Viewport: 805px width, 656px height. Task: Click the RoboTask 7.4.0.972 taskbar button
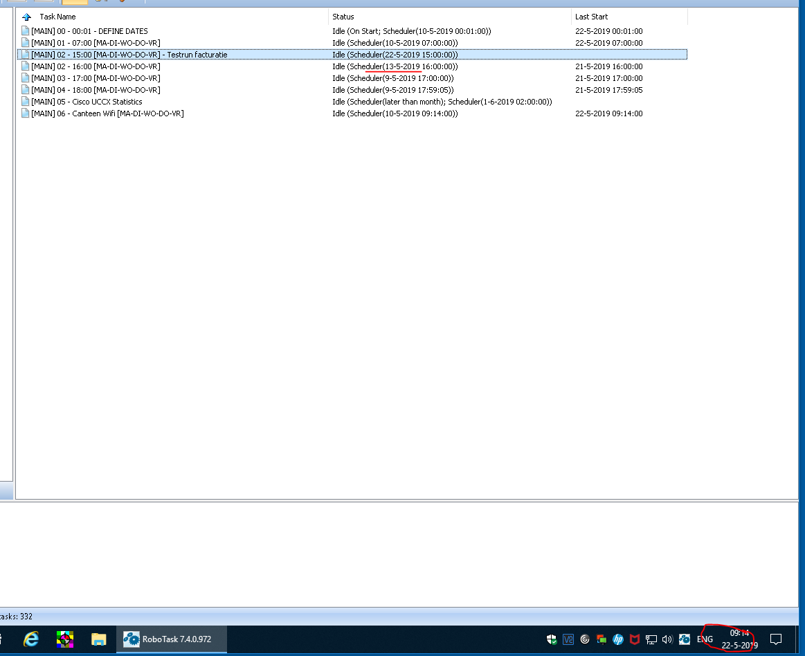[168, 639]
